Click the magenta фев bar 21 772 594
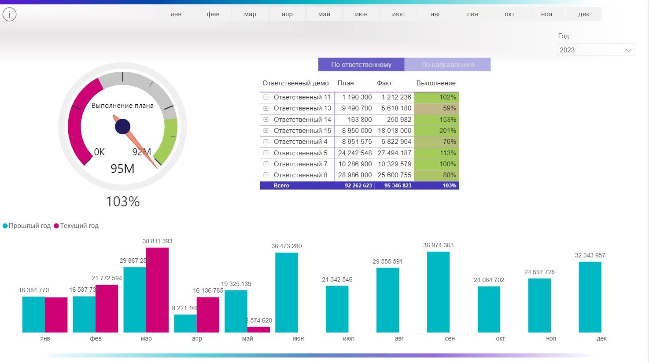Image resolution: width=649 pixels, height=363 pixels. (x=107, y=309)
